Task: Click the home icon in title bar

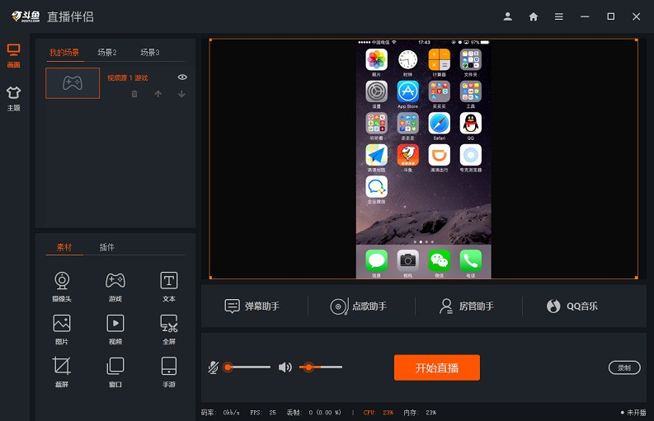Action: tap(534, 16)
